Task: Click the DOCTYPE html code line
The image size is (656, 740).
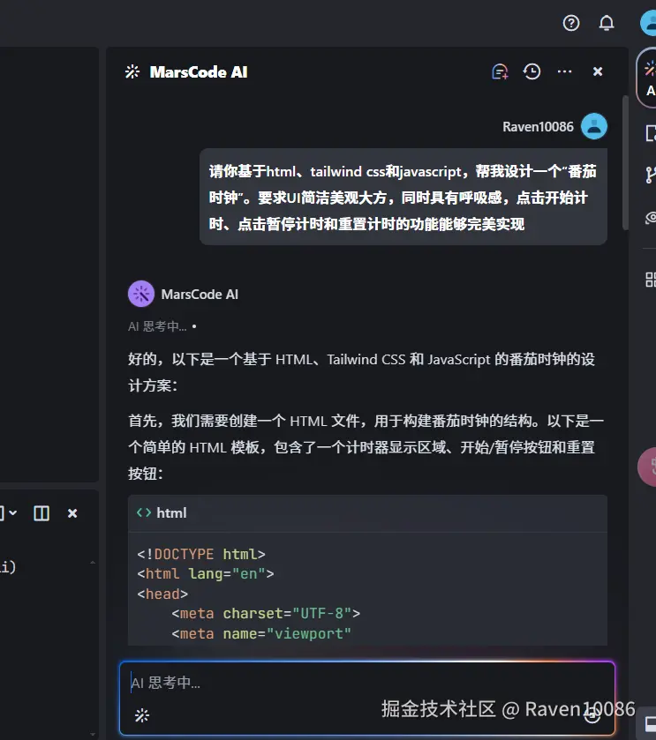Action: pyautogui.click(x=201, y=554)
